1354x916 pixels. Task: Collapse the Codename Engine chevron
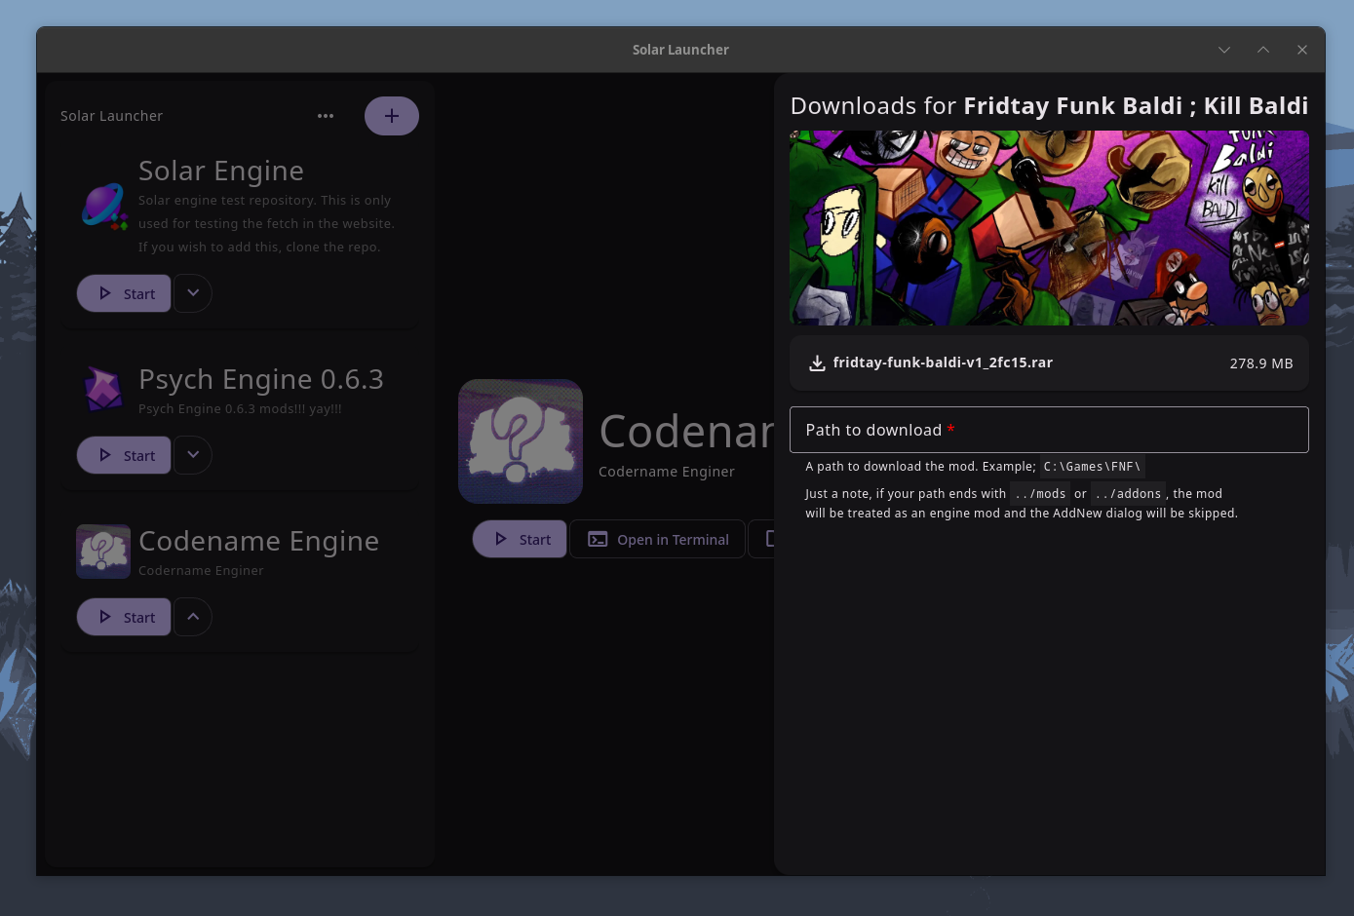pos(193,617)
